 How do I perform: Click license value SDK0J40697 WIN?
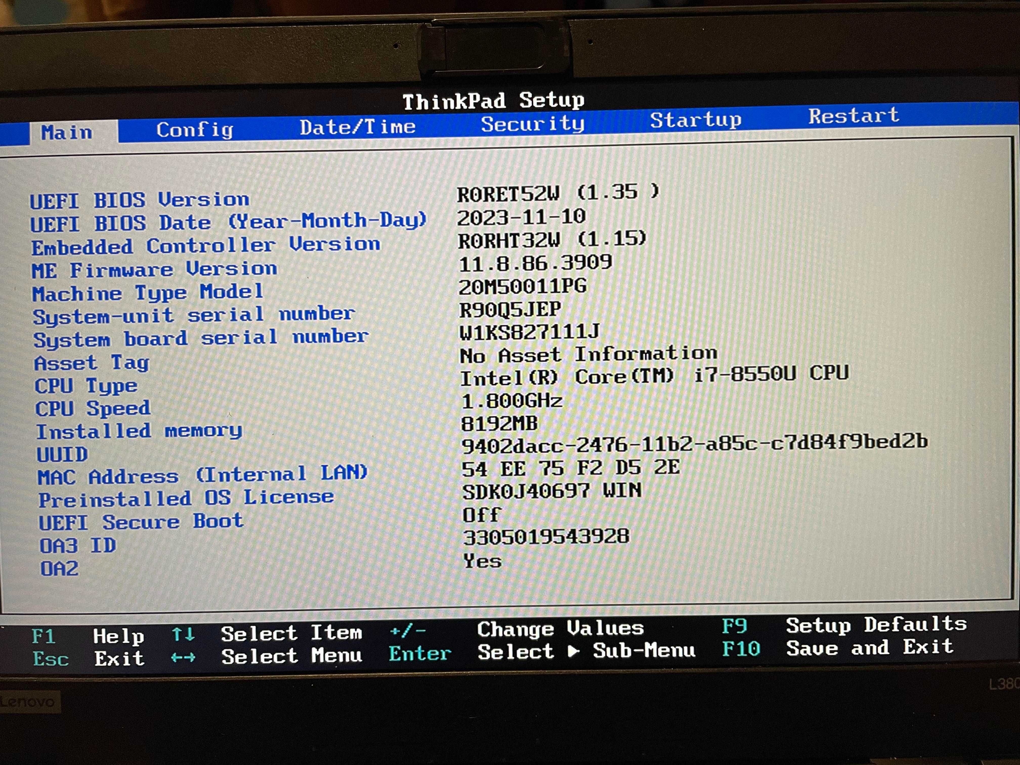tap(552, 491)
